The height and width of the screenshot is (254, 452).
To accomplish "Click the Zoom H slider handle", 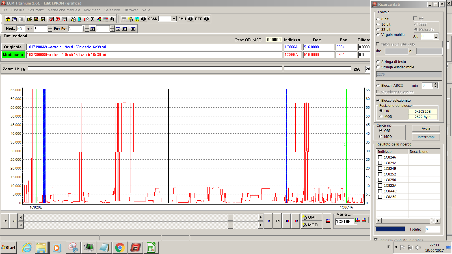I will click(x=283, y=68).
